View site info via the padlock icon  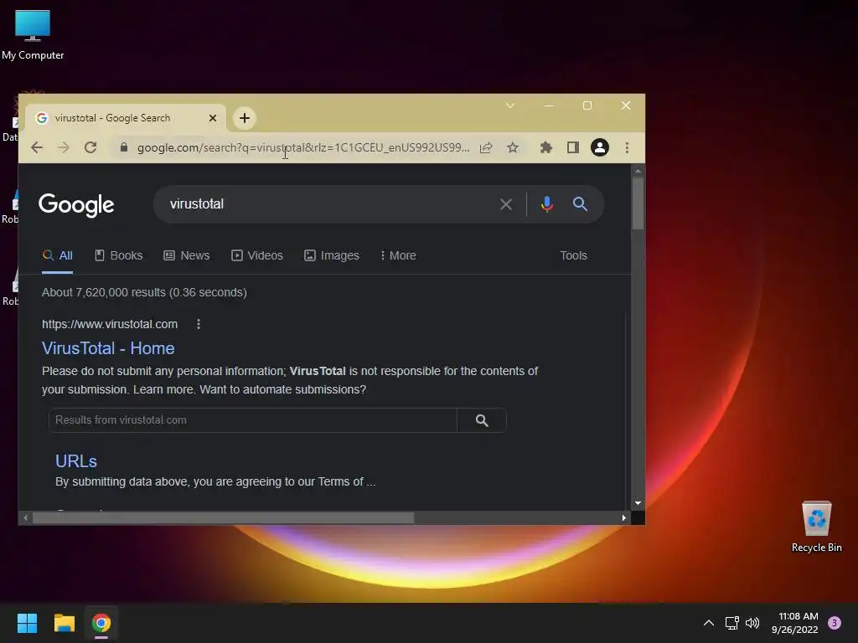pyautogui.click(x=124, y=147)
